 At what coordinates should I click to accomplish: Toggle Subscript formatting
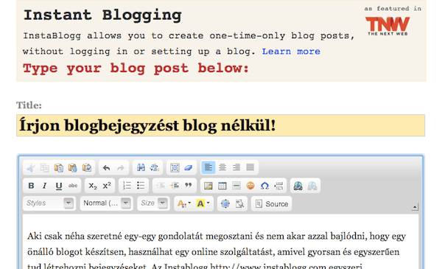[93, 186]
